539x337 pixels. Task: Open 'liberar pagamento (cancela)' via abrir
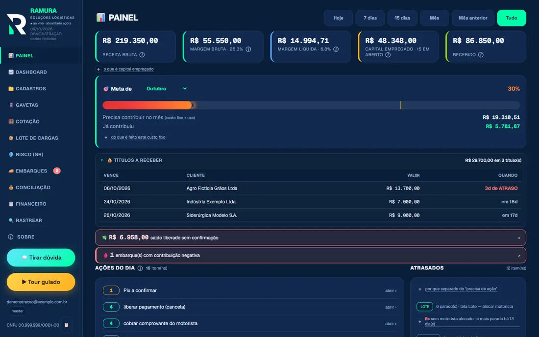391,307
